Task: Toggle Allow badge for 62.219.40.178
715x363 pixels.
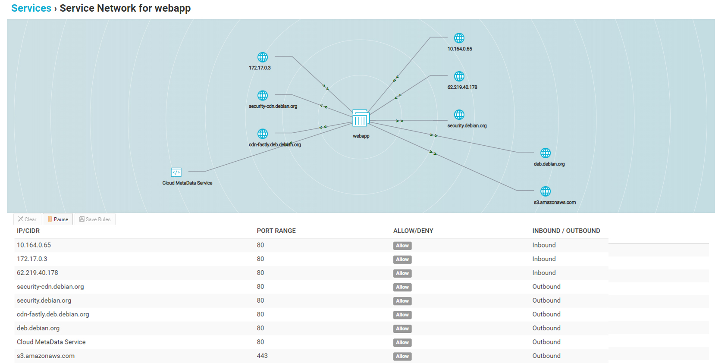Action: point(402,273)
